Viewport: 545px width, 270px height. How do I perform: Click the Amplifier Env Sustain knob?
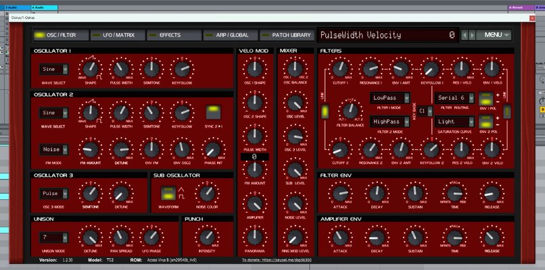pos(415,238)
